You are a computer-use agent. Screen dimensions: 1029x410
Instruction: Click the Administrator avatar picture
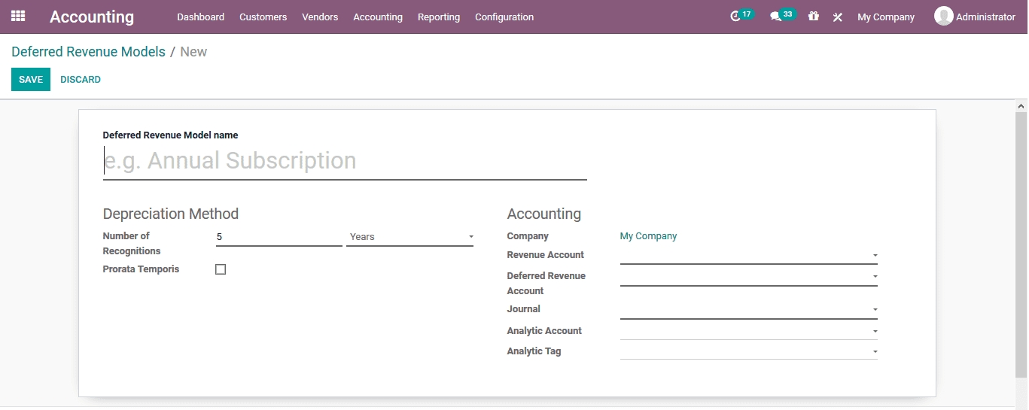coord(943,16)
